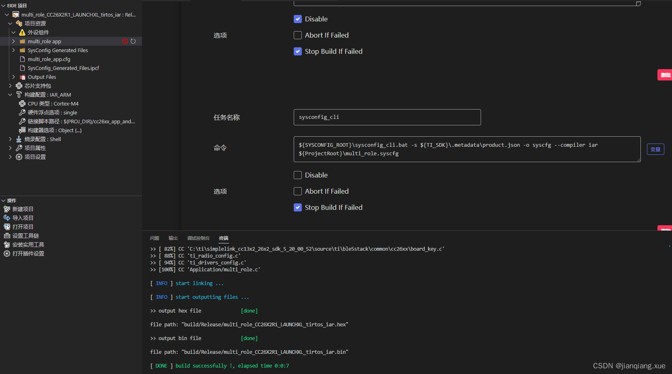Click the 安装实用工具 install utilities icon
This screenshot has width=672, height=374.
[7, 245]
